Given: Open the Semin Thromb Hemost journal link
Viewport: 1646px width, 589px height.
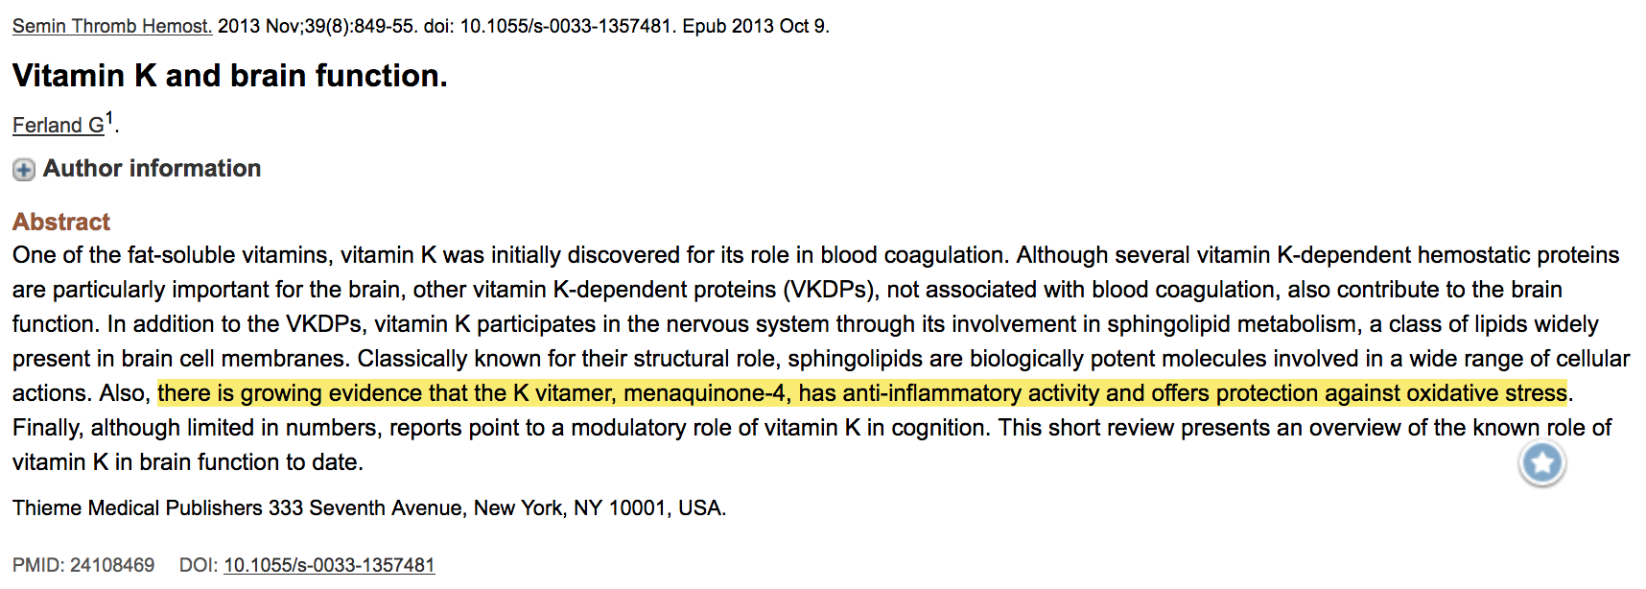Looking at the screenshot, I should pyautogui.click(x=112, y=26).
